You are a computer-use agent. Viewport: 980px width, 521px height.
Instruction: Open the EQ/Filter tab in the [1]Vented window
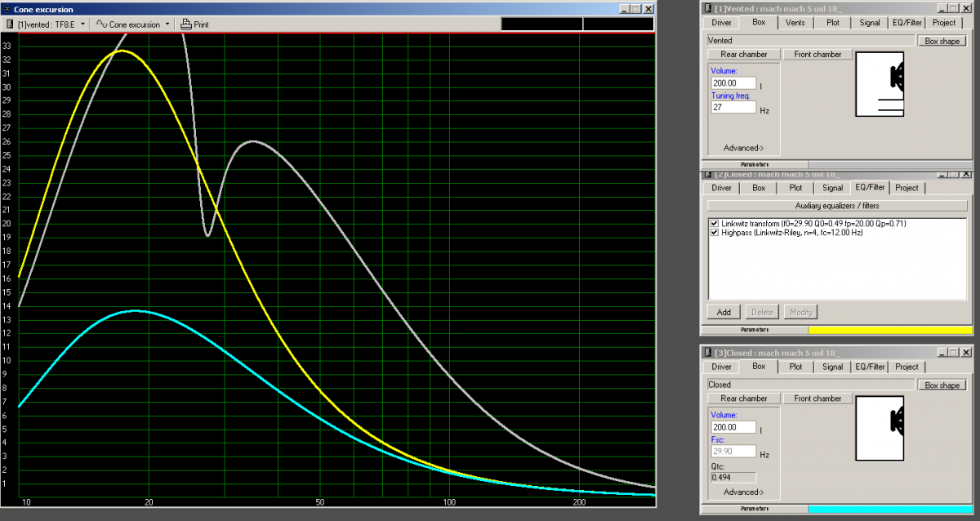pos(907,23)
